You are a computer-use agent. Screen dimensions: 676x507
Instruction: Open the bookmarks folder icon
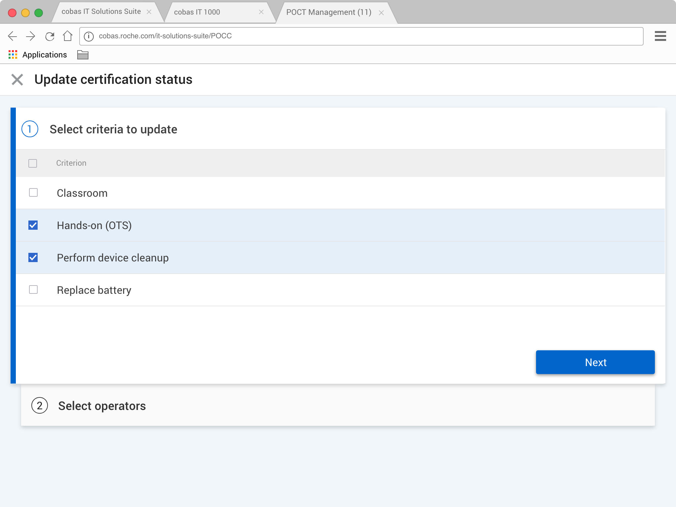(x=83, y=55)
